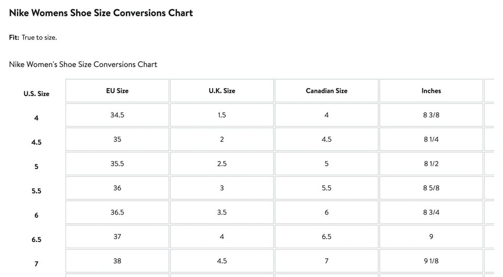Click the Nike Womens Shoe Size Conversions Chart heading

tap(101, 13)
